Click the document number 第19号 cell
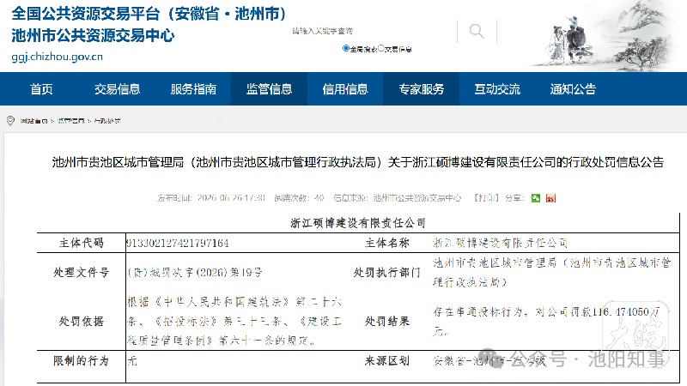This screenshot has height=386, width=687. click(195, 273)
